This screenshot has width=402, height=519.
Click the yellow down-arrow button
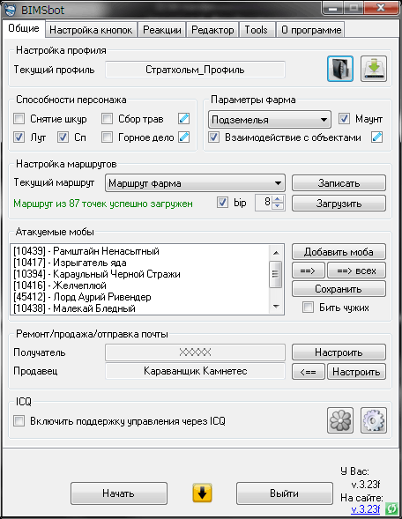pos(202,493)
